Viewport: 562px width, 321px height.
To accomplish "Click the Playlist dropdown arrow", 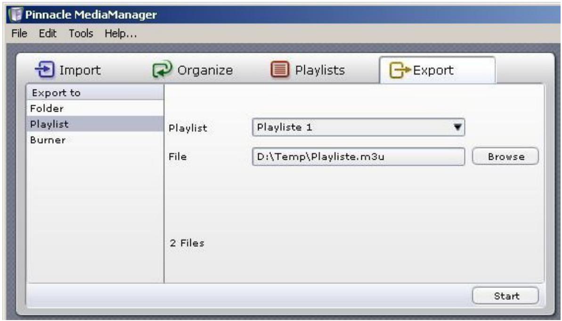I will tap(457, 127).
